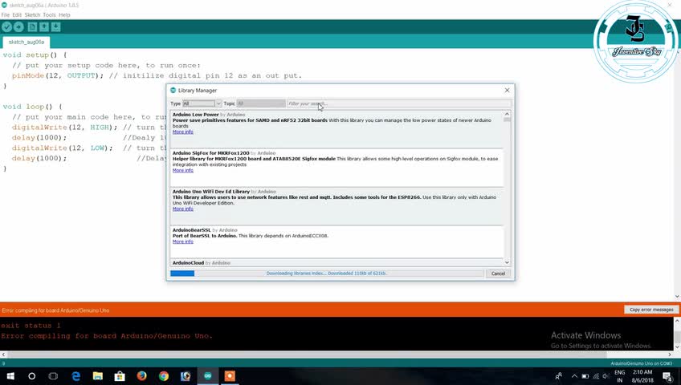Save the sketch with the Save icon

[x=55, y=27]
